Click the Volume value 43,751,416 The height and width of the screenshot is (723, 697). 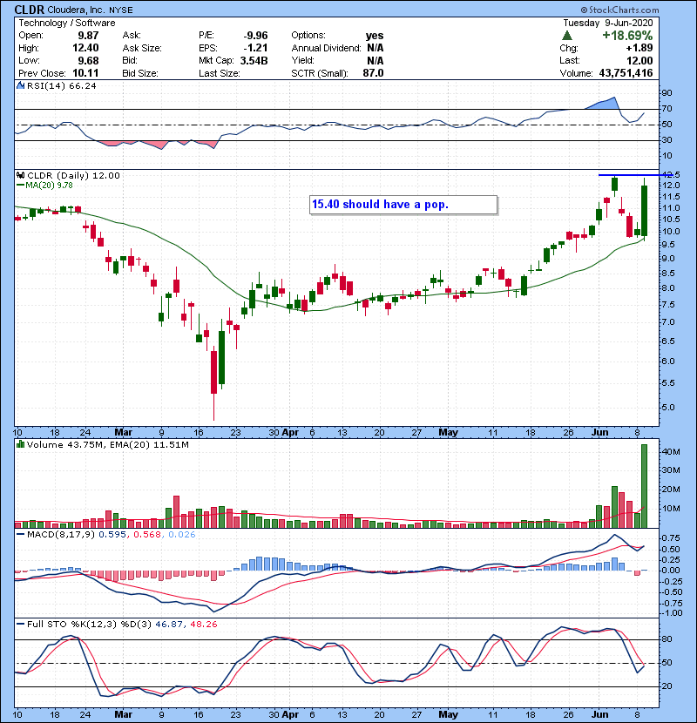[x=626, y=73]
